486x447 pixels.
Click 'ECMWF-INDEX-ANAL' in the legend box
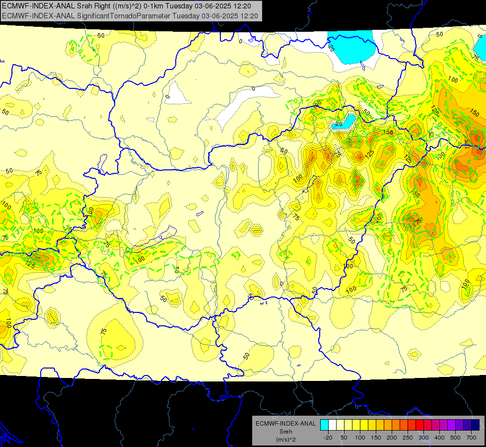click(x=285, y=424)
